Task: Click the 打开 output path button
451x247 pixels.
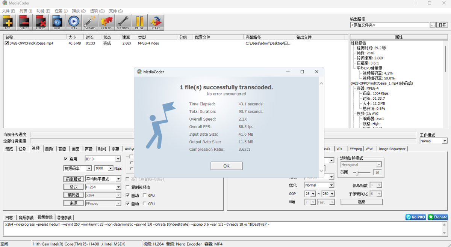Action: pyautogui.click(x=442, y=25)
